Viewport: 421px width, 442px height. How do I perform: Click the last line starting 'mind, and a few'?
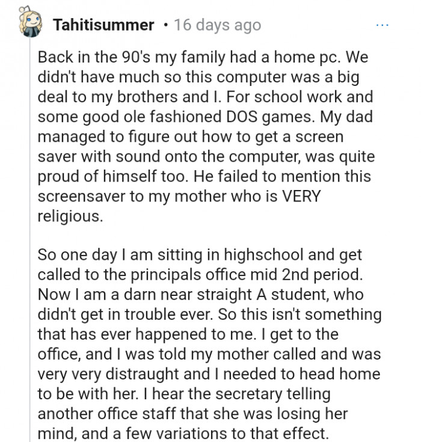pos(183,434)
